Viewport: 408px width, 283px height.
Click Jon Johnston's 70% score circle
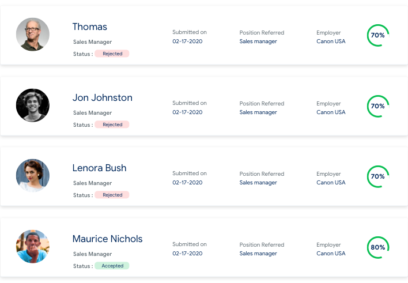click(378, 106)
